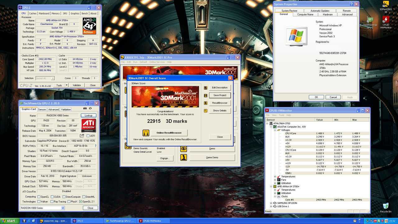Click the Voltages icon in HWMonitor tree
This screenshot has height=224, width=398.
tap(279, 130)
